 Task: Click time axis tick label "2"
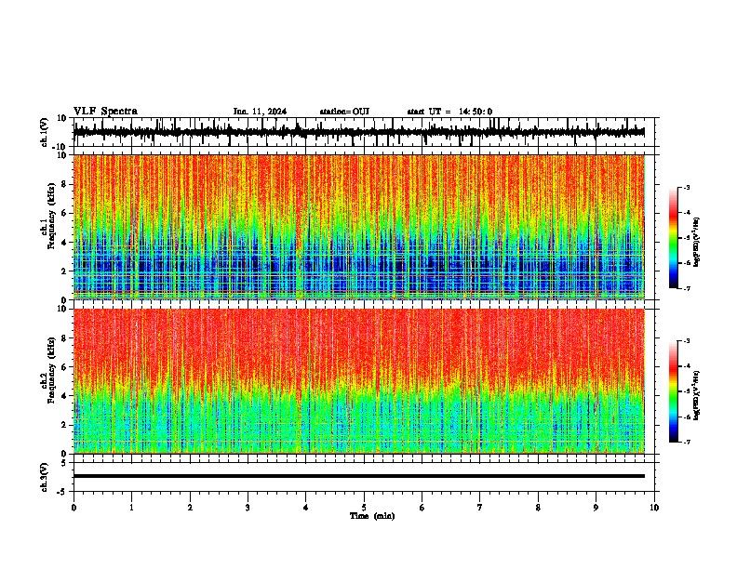point(190,508)
